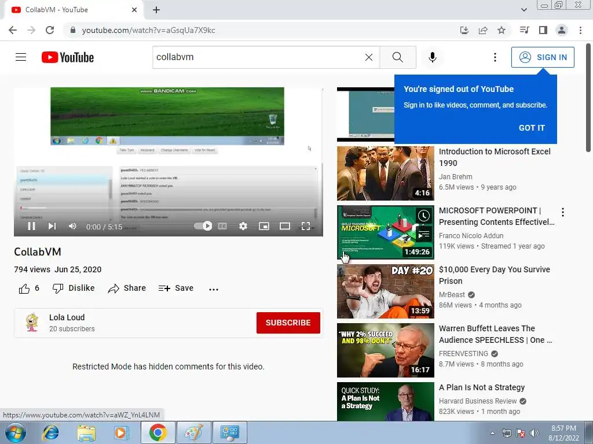Like the CollabVM video
The height and width of the screenshot is (444, 593).
29,288
